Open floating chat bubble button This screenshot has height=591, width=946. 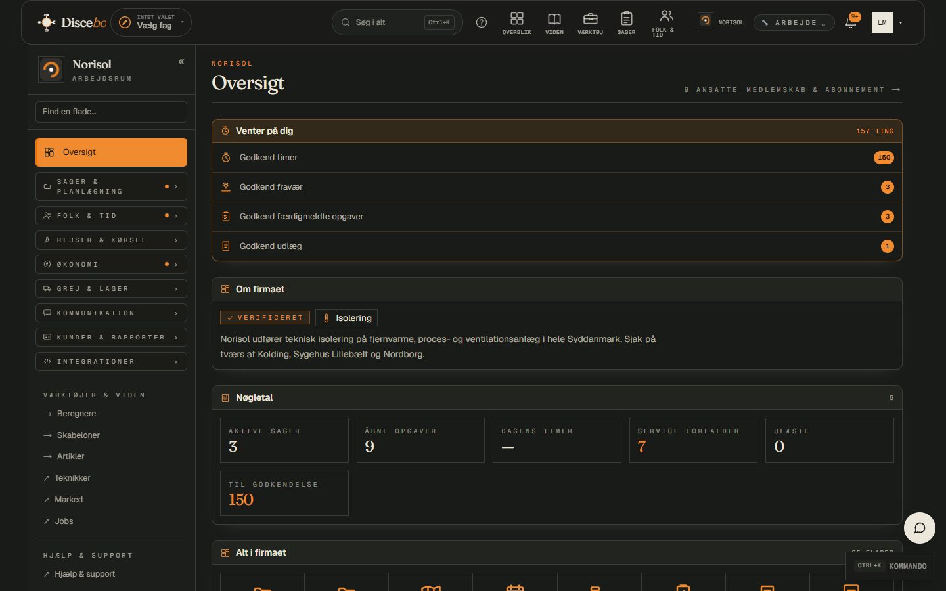[x=920, y=528]
